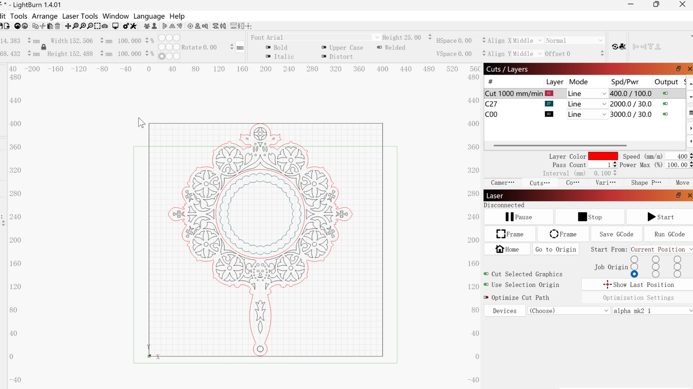The image size is (693, 389).
Task: Click the Zoom In magnifier icon
Action: [x=83, y=26]
